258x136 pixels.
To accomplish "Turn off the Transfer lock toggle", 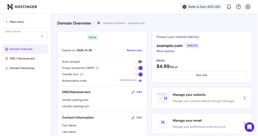I will (x=139, y=74).
